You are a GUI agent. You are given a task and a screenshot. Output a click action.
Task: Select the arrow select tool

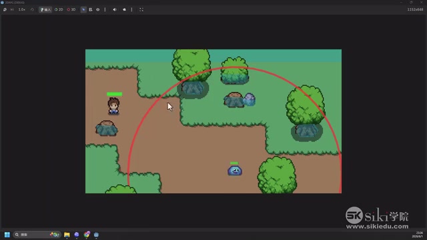[83, 9]
